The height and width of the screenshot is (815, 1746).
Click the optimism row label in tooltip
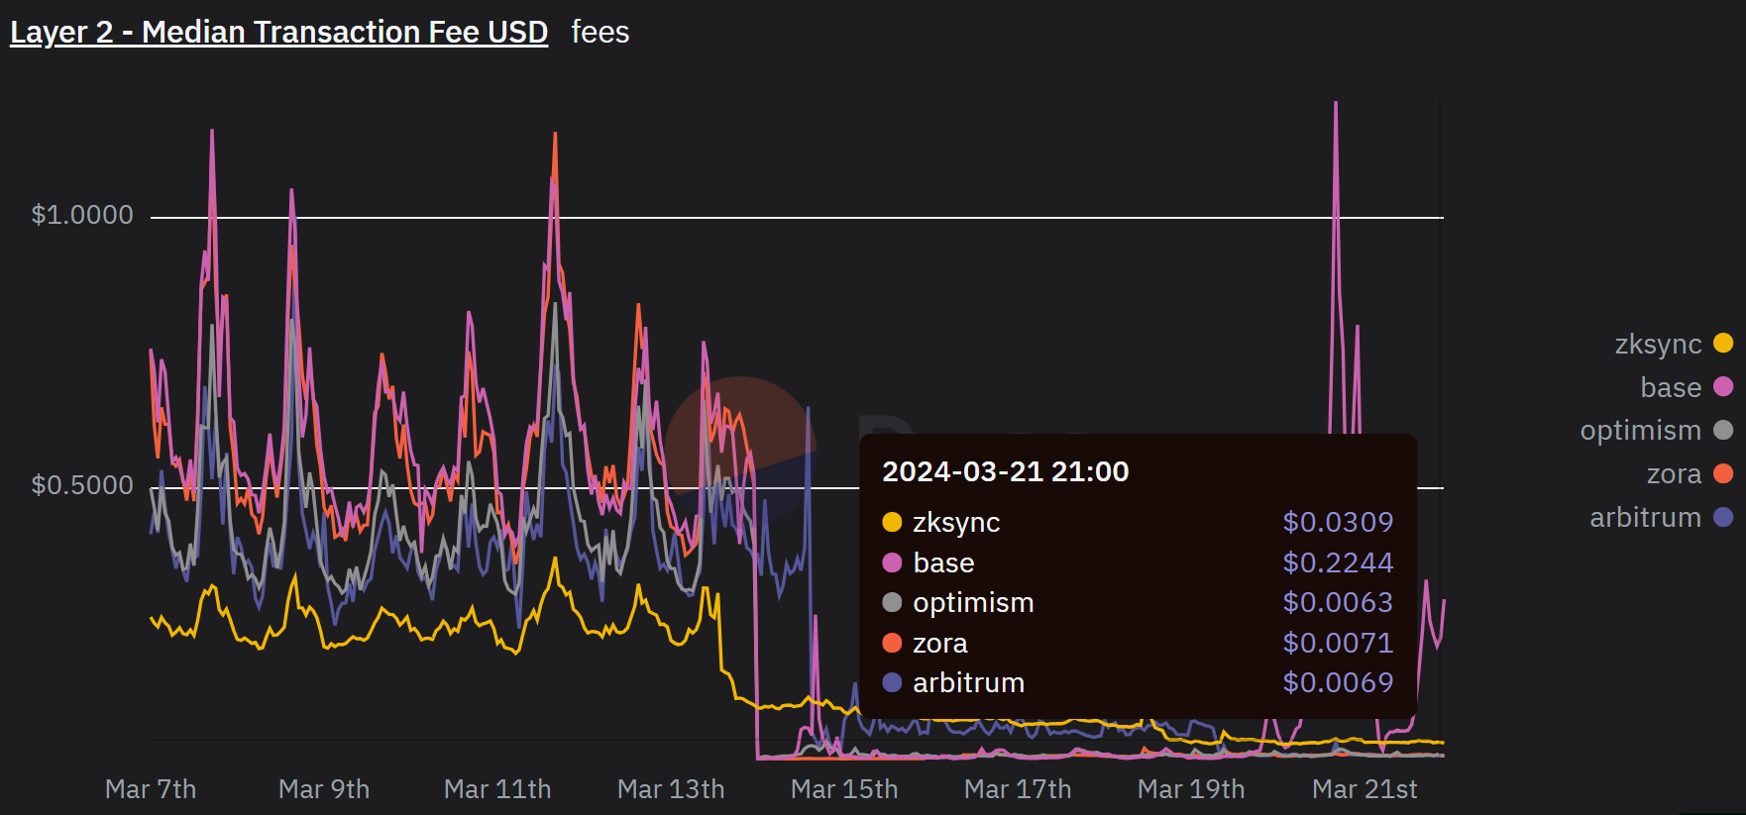[973, 602]
